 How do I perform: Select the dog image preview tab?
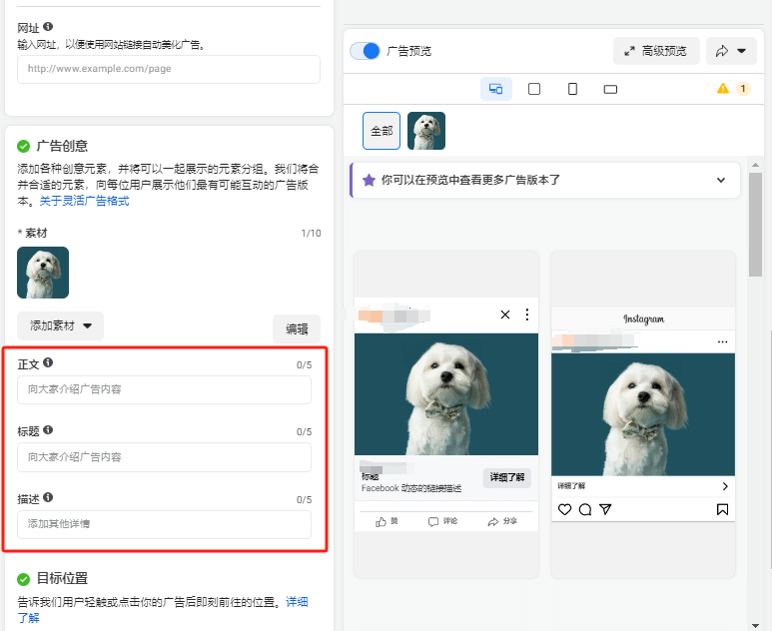pos(426,131)
